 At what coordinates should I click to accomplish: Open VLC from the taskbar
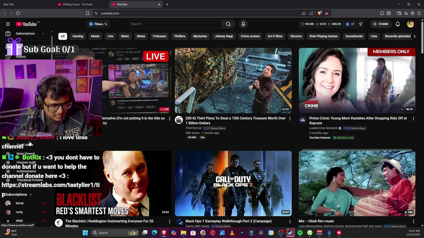232,233
